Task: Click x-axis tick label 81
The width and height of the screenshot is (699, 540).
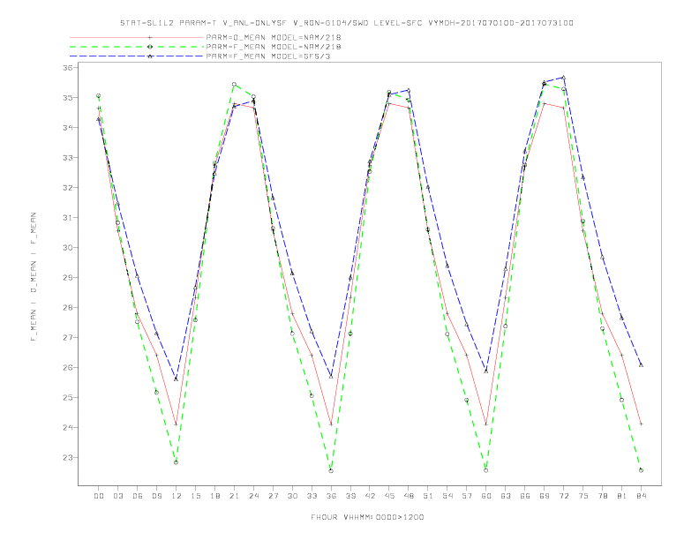Action: tap(622, 496)
